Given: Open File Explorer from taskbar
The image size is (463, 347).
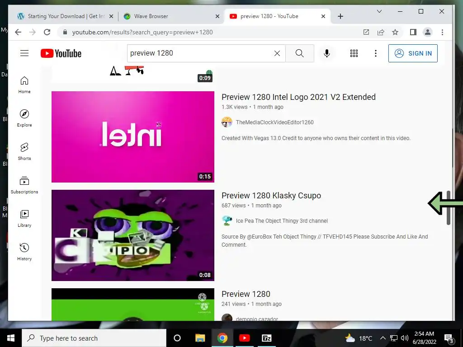Looking at the screenshot, I should [x=200, y=338].
